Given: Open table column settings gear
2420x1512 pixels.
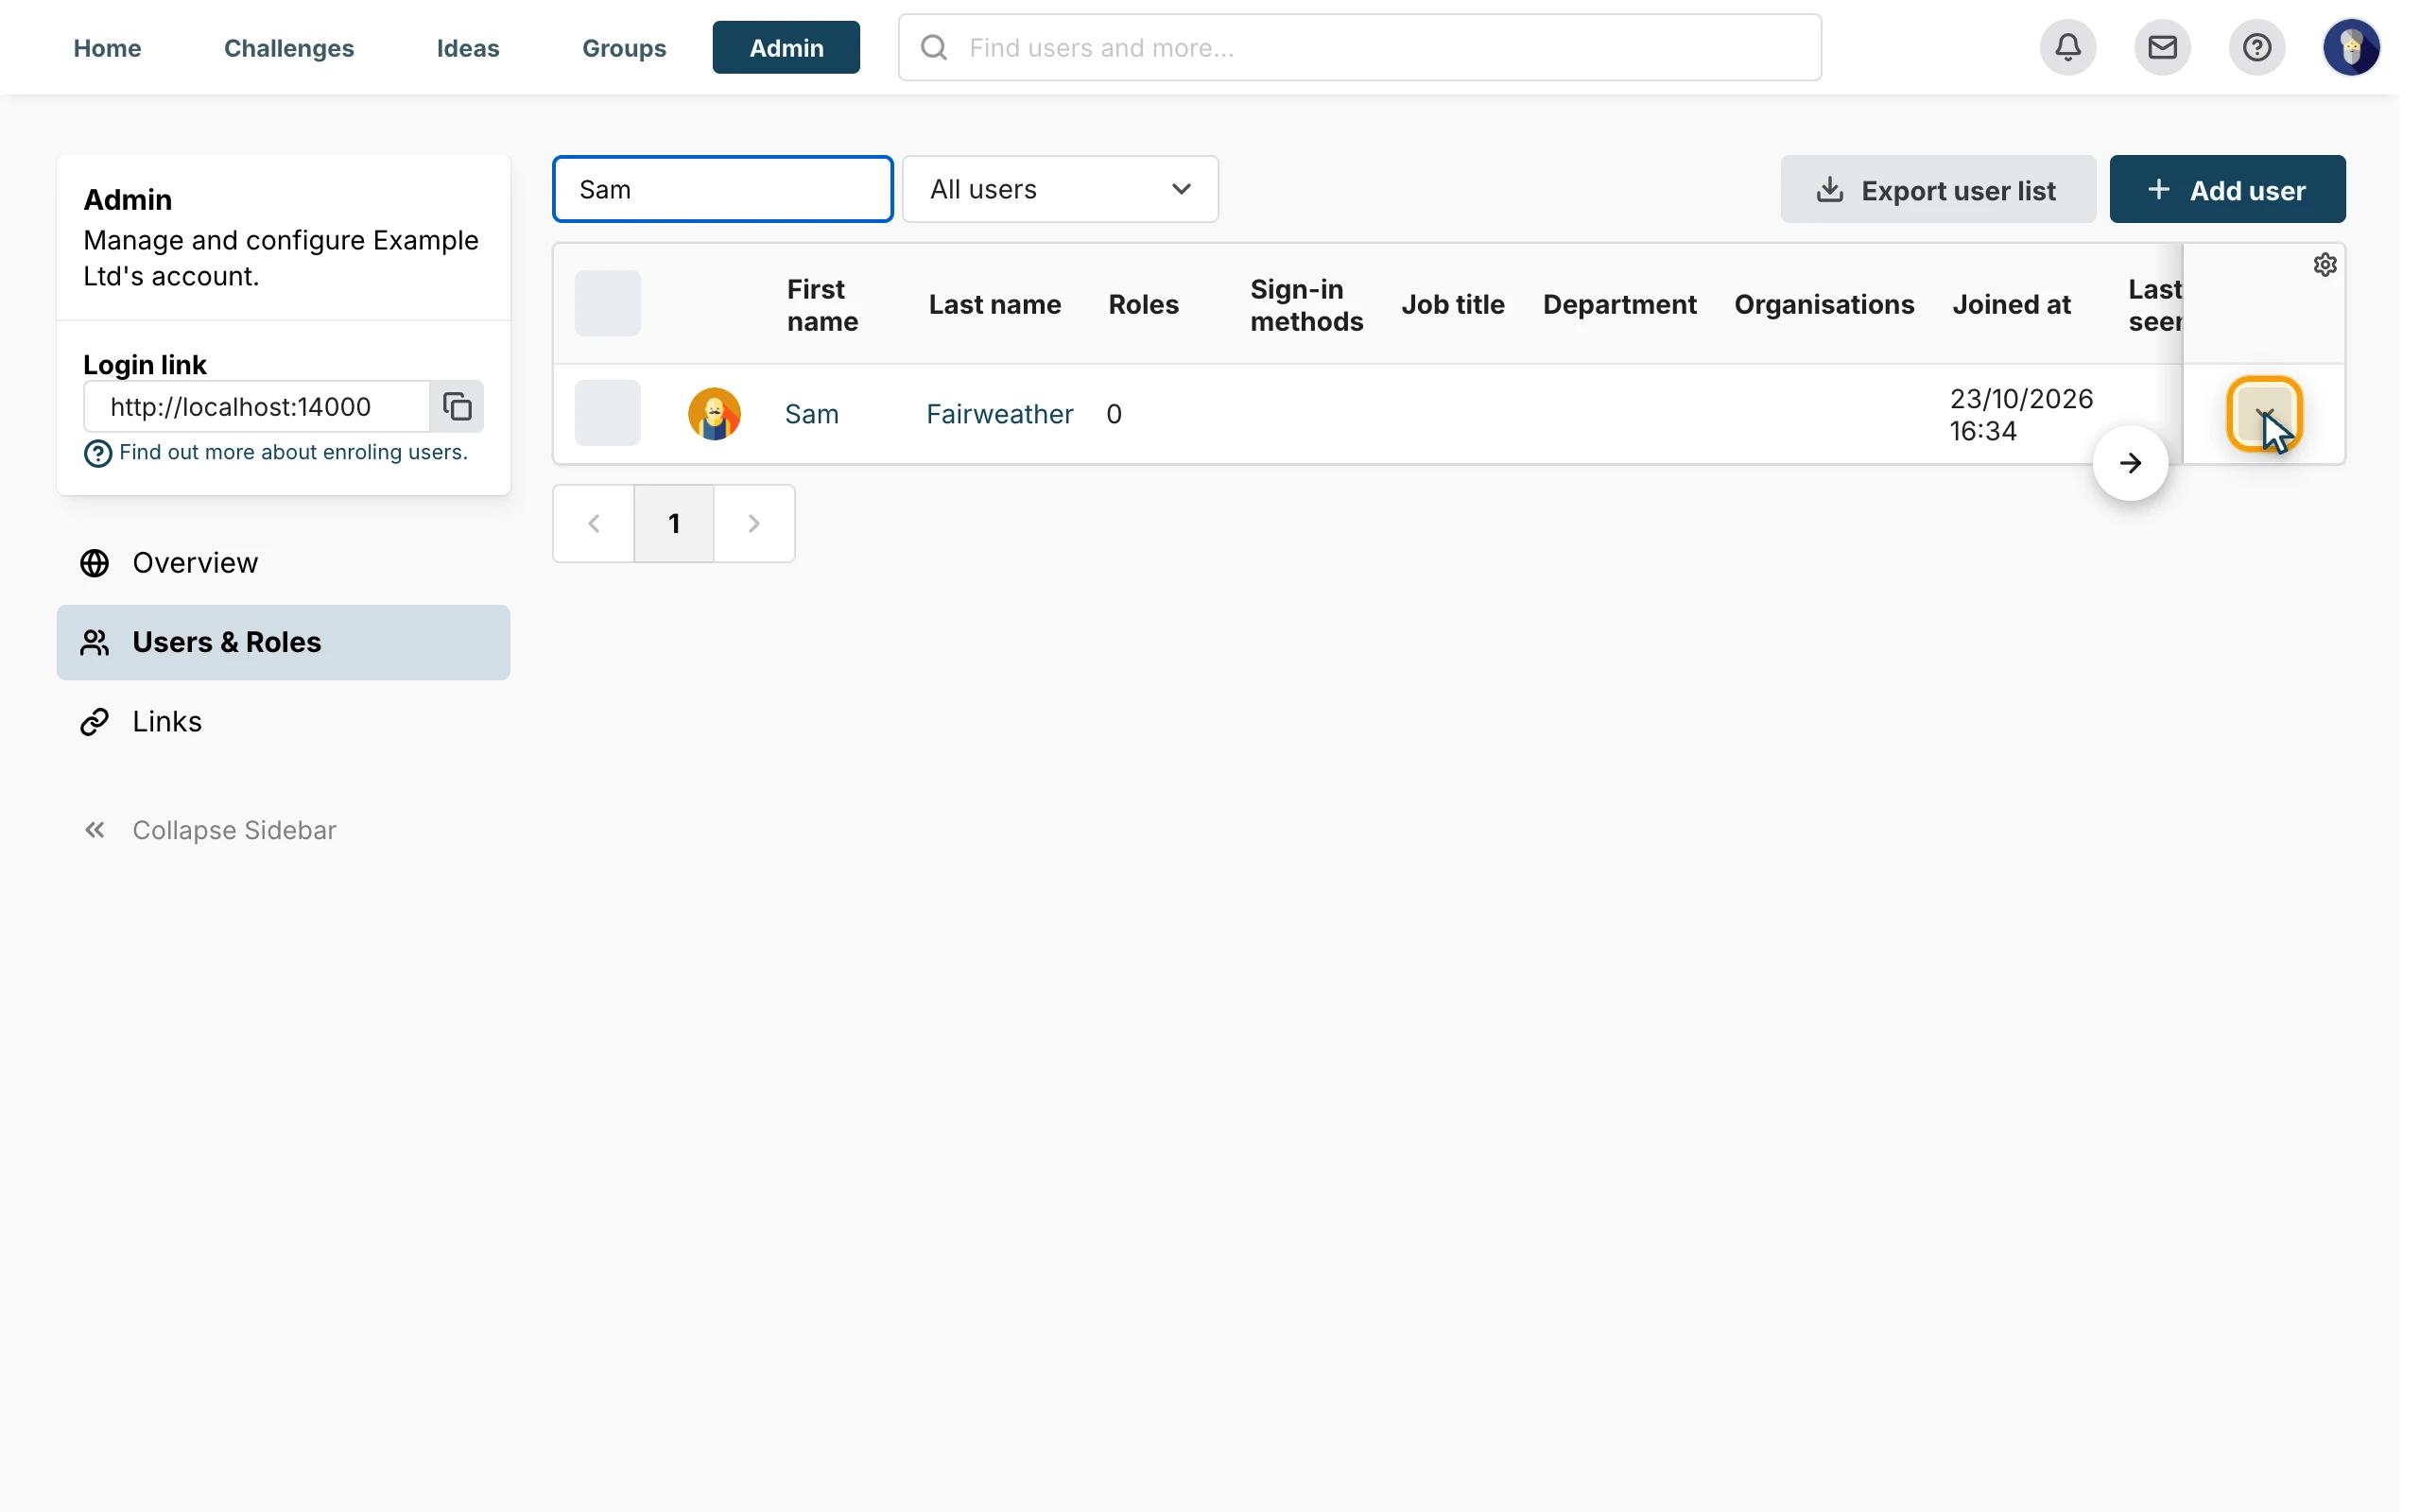Looking at the screenshot, I should 2324,265.
